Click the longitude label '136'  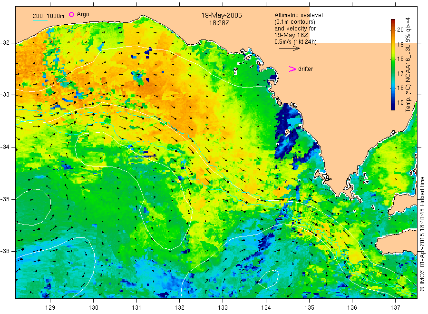(352, 308)
